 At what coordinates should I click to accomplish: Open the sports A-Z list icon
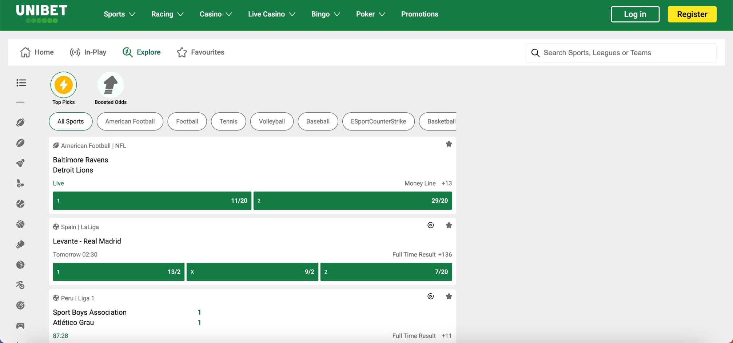coord(21,83)
